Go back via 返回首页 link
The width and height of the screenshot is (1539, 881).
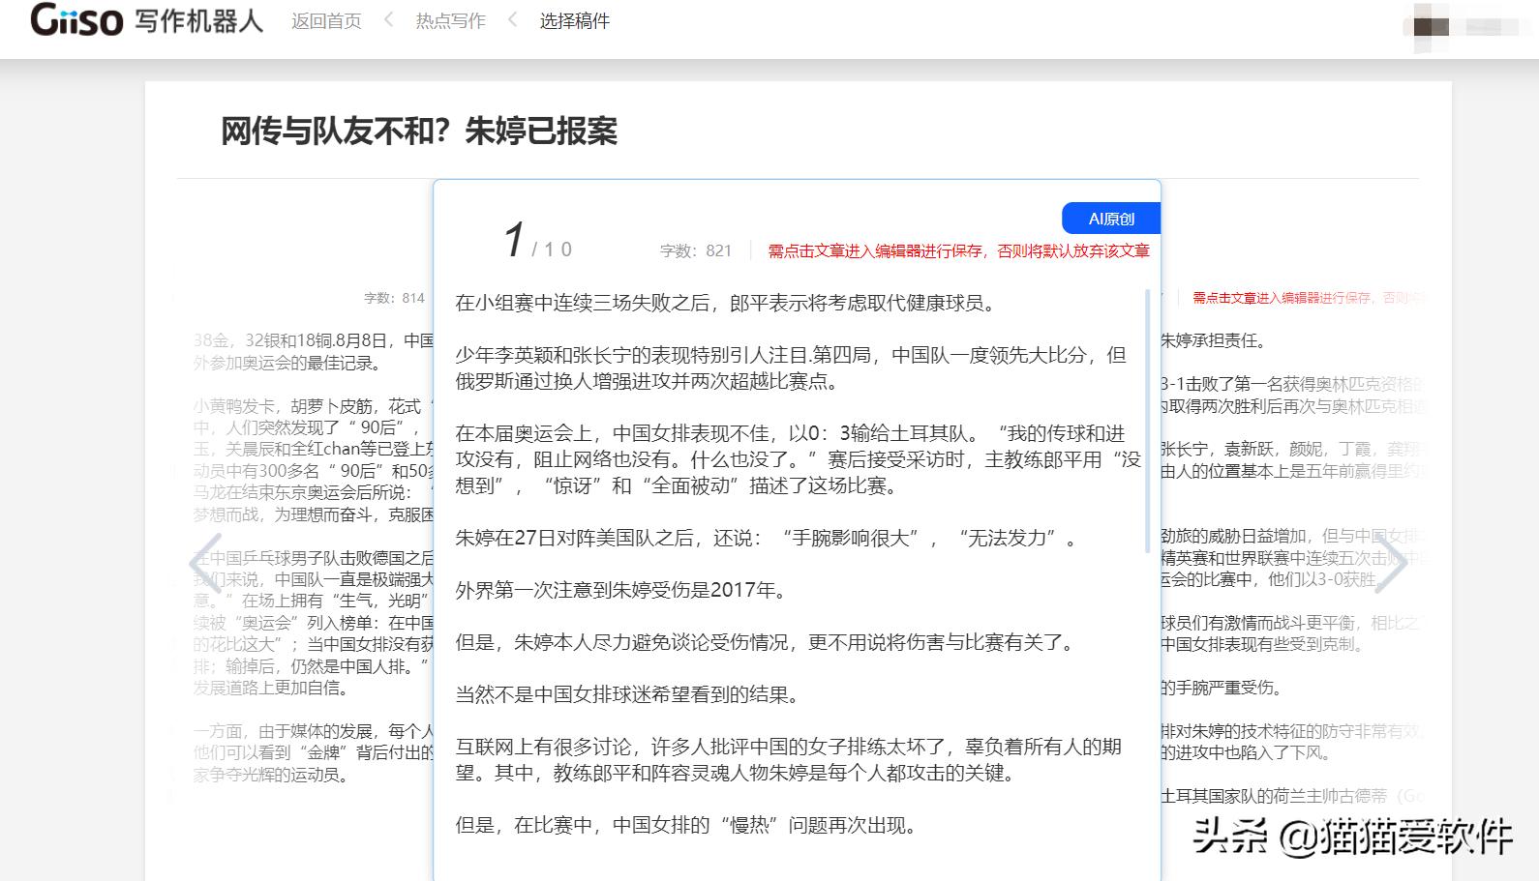coord(326,20)
